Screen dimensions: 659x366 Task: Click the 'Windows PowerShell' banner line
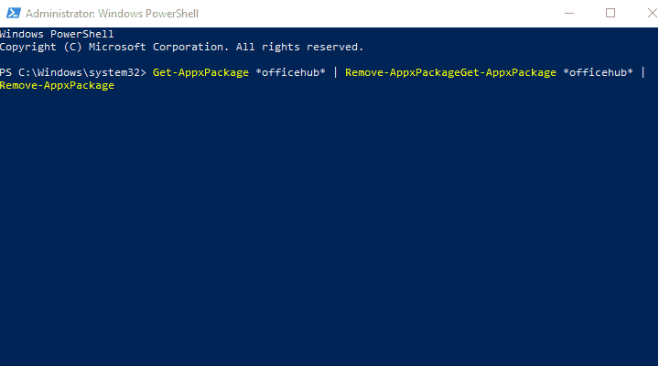coord(57,34)
